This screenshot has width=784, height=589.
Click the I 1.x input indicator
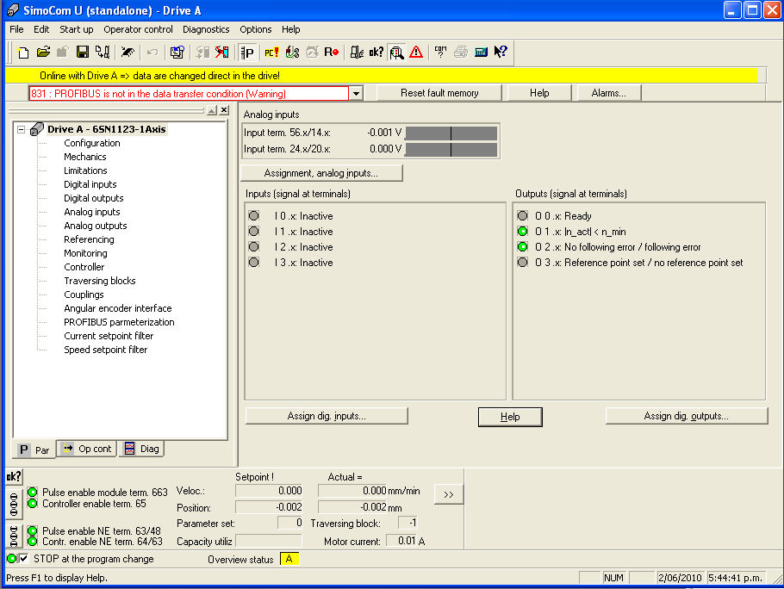[x=254, y=232]
